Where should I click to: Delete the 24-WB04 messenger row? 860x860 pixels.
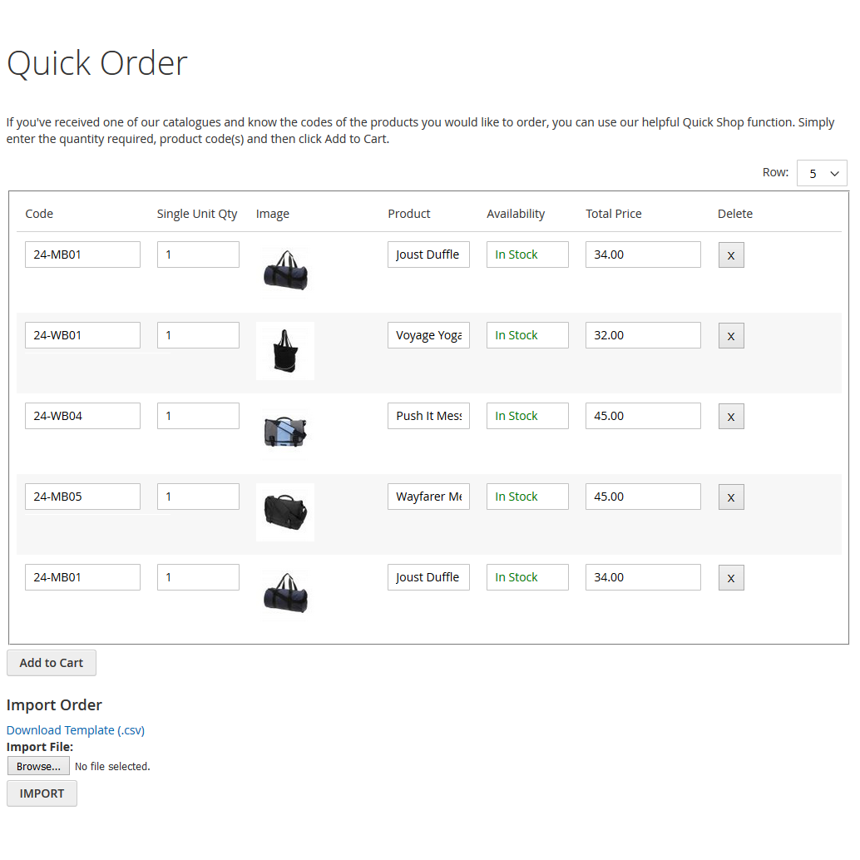pyautogui.click(x=731, y=416)
